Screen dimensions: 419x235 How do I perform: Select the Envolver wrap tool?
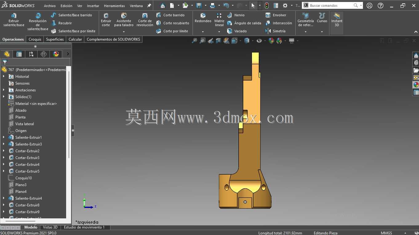(276, 15)
